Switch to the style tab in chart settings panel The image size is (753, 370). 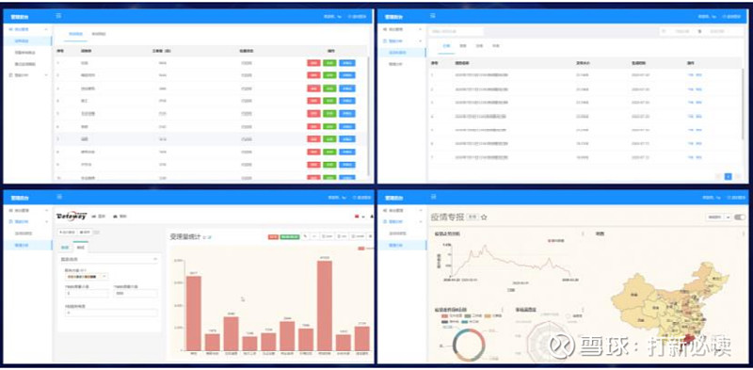[x=81, y=247]
